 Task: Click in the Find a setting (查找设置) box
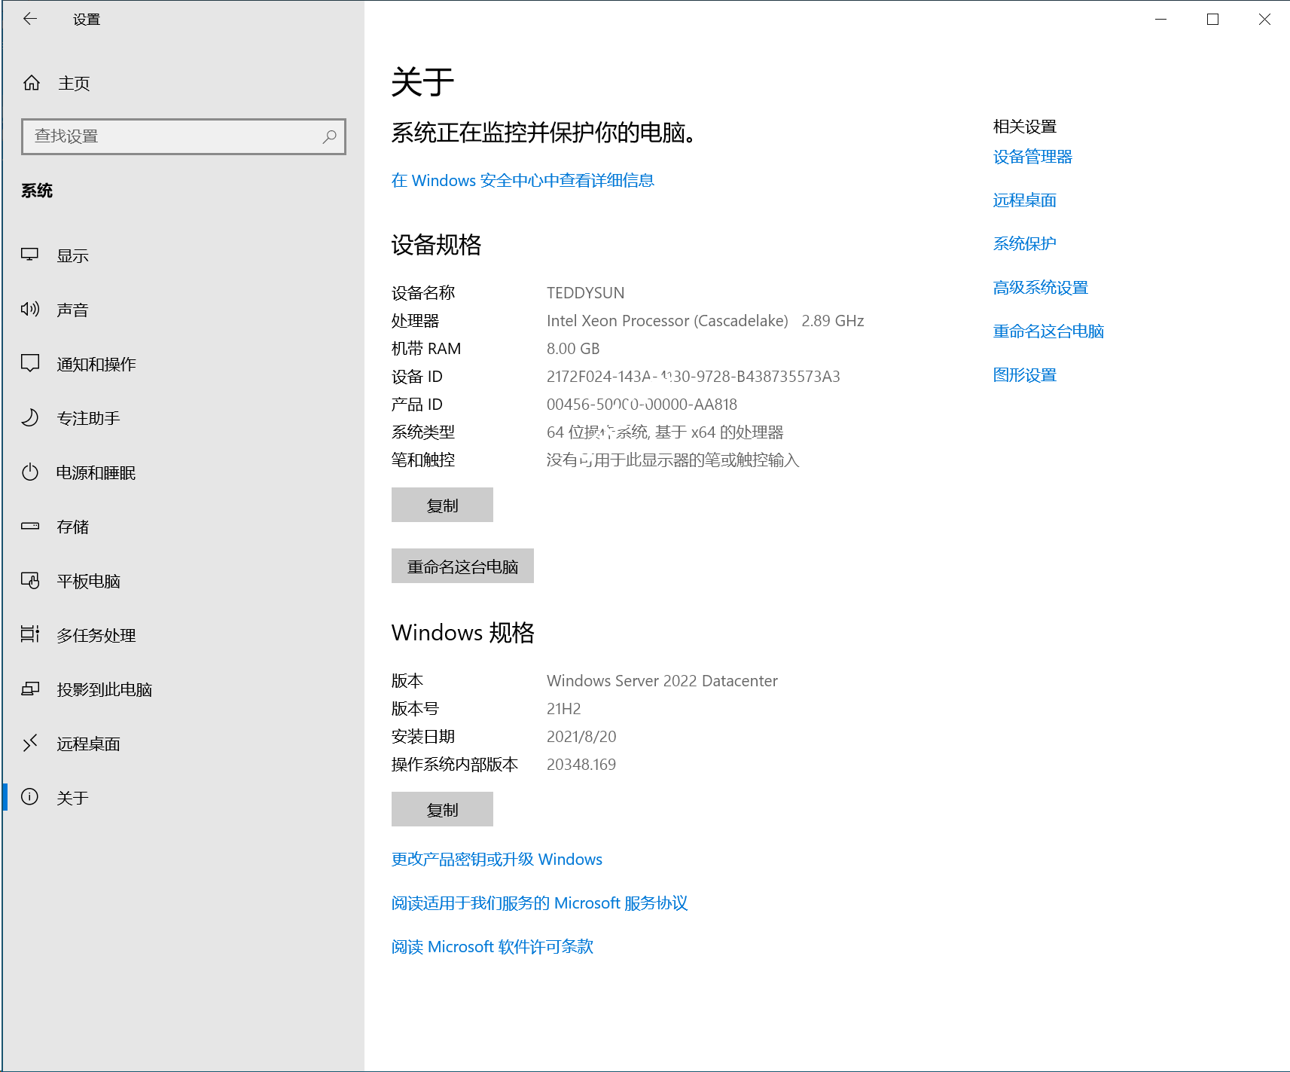[x=173, y=136]
